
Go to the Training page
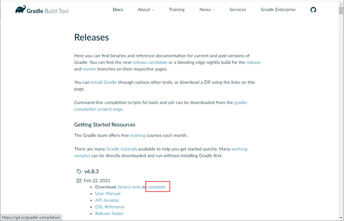point(176,10)
